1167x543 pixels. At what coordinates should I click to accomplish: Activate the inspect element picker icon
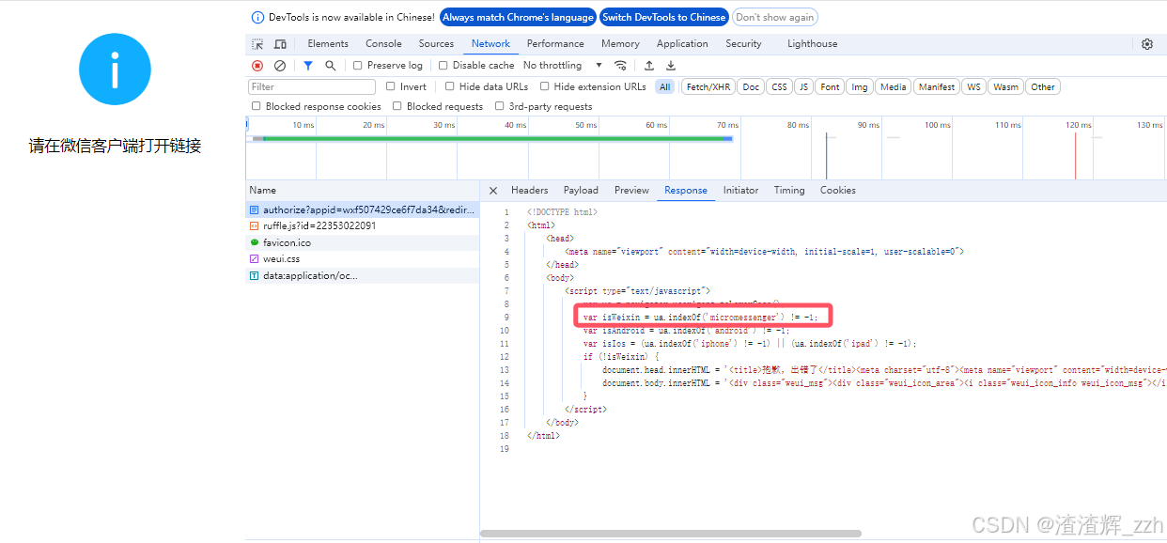click(257, 44)
